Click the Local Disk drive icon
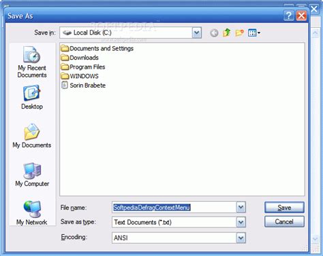323x256 pixels. click(67, 33)
